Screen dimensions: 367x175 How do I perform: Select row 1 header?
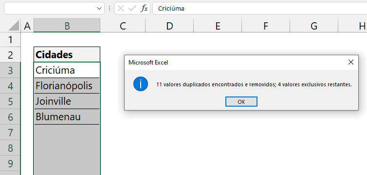pos(10,40)
